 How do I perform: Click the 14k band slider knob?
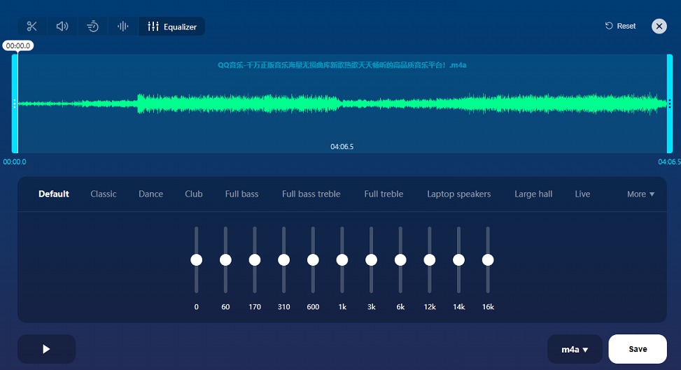coord(458,259)
